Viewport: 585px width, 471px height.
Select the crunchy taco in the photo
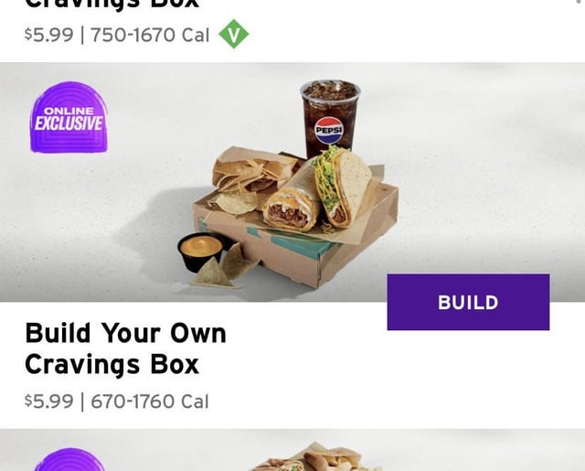click(342, 187)
